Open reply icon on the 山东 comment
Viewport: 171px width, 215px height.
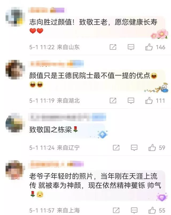tap(131, 47)
